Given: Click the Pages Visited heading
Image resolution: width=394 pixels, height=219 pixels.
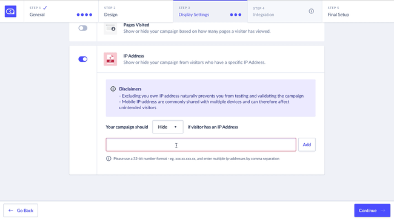Looking at the screenshot, I should tap(136, 25).
